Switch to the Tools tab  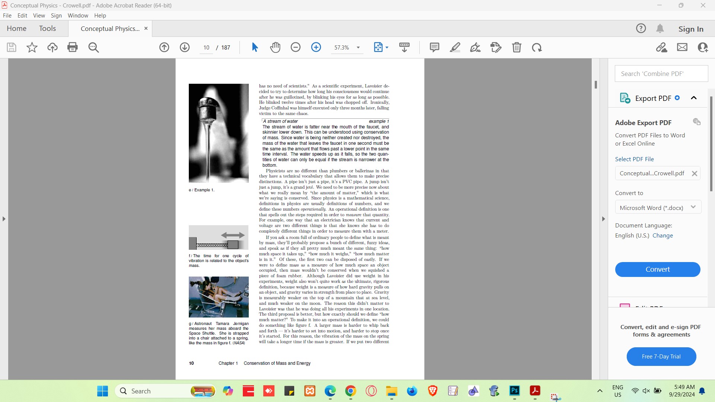(x=47, y=29)
